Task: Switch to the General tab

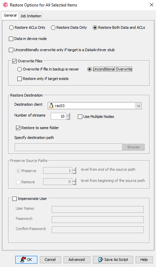Action: coord(10,15)
